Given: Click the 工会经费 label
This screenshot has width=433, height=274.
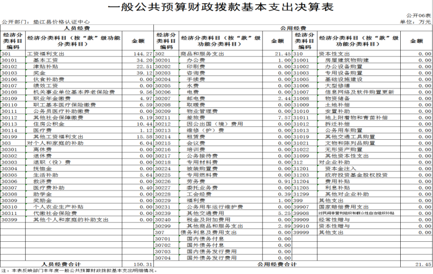Looking at the screenshot, I should pyautogui.click(x=199, y=194).
